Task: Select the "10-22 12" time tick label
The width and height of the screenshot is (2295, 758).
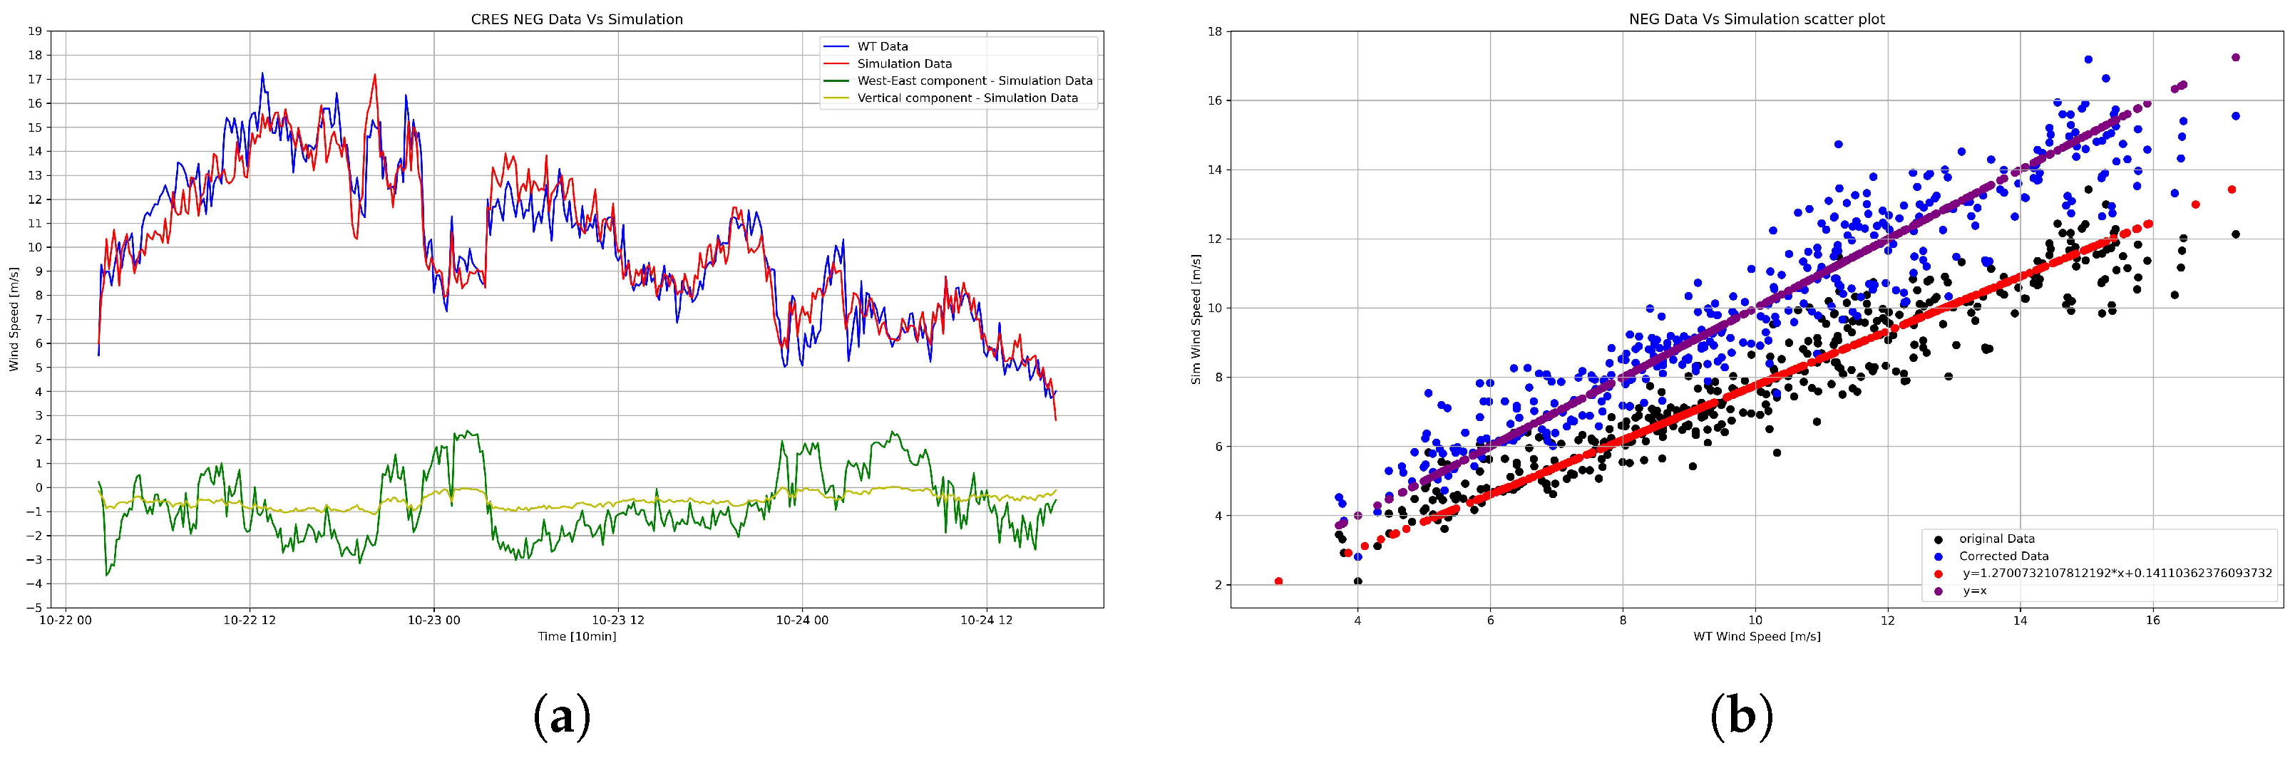Action: (250, 619)
